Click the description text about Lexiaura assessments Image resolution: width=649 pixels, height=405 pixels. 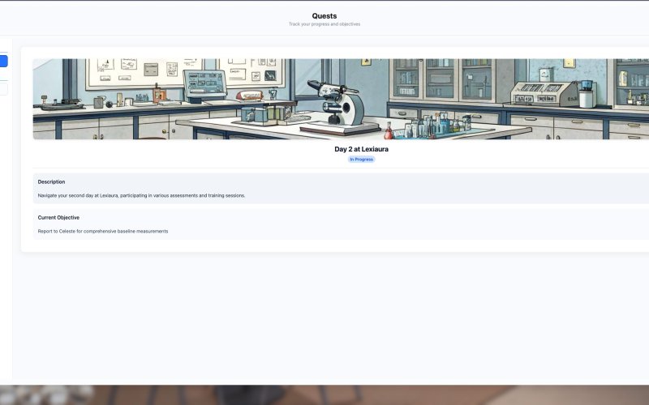click(x=141, y=195)
